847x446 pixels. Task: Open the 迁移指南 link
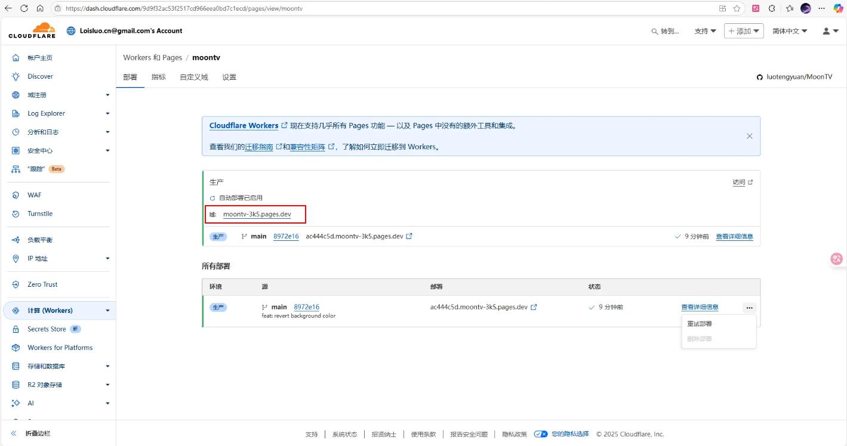coord(259,147)
